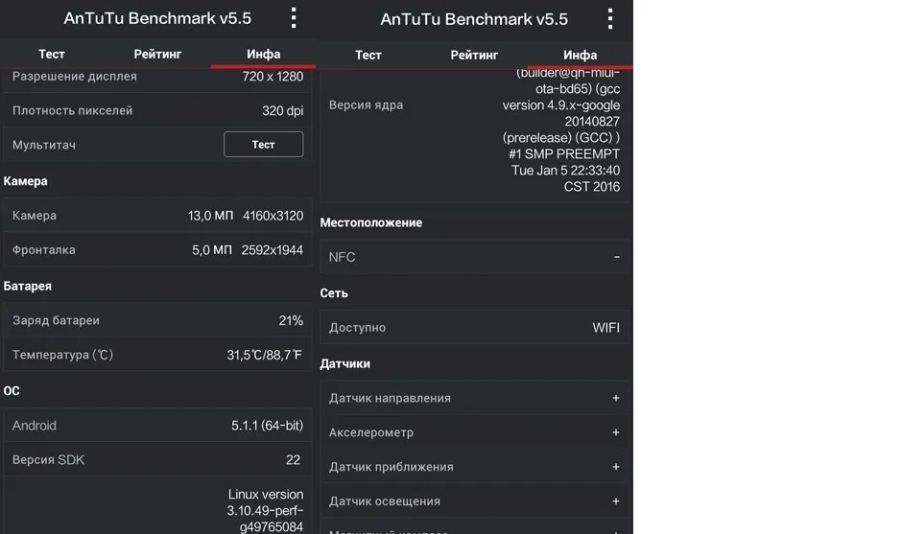Select the Температура 31,5°C row
This screenshot has height=534, width=902.
pyautogui.click(x=157, y=355)
